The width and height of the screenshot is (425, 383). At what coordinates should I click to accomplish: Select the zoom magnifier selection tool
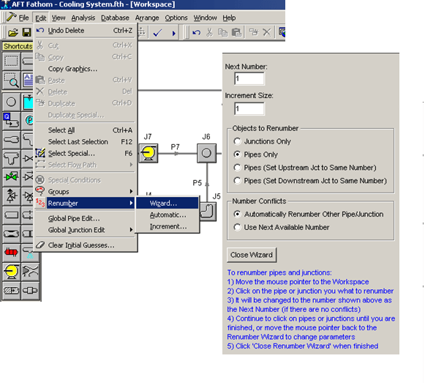point(11,80)
